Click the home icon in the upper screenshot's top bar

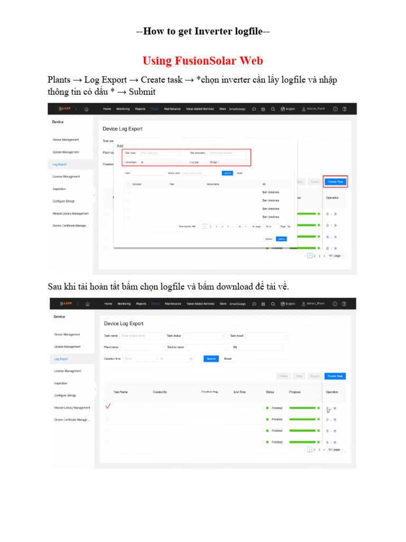86,109
